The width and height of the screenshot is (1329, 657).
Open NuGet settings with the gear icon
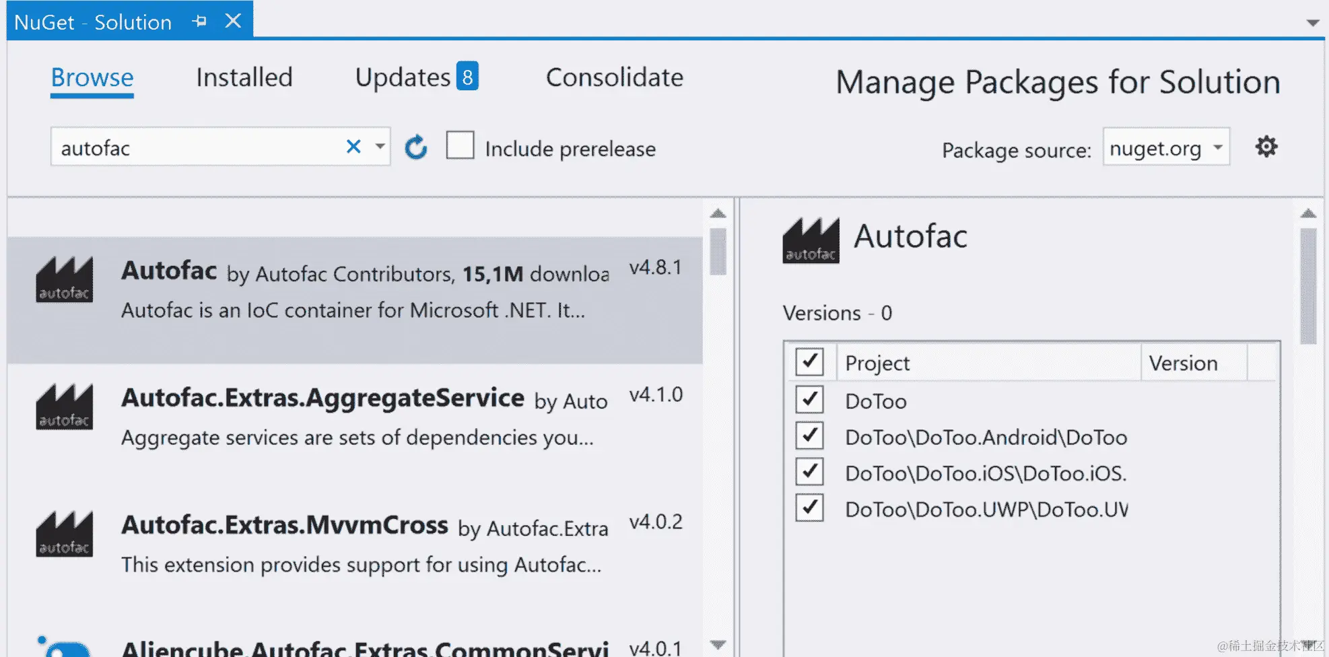[1266, 147]
